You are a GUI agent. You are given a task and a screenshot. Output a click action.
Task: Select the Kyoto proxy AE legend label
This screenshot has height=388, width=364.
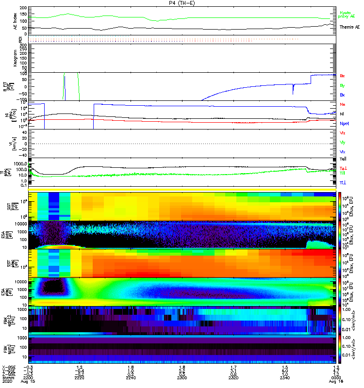(348, 14)
